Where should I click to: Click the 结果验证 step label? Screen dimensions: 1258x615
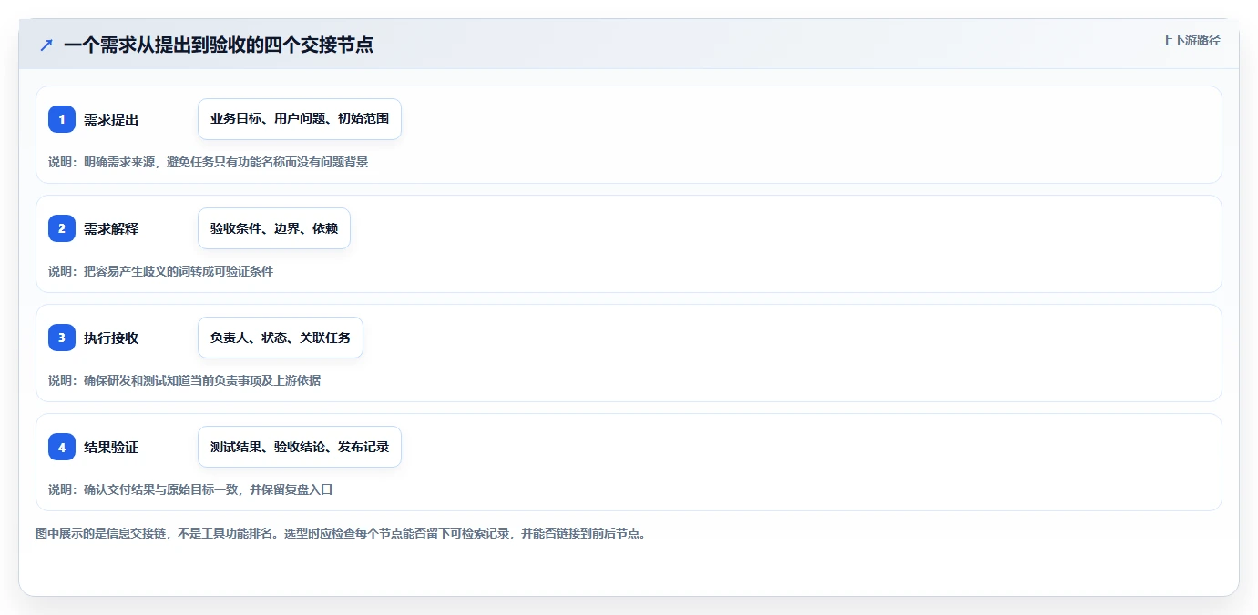111,448
